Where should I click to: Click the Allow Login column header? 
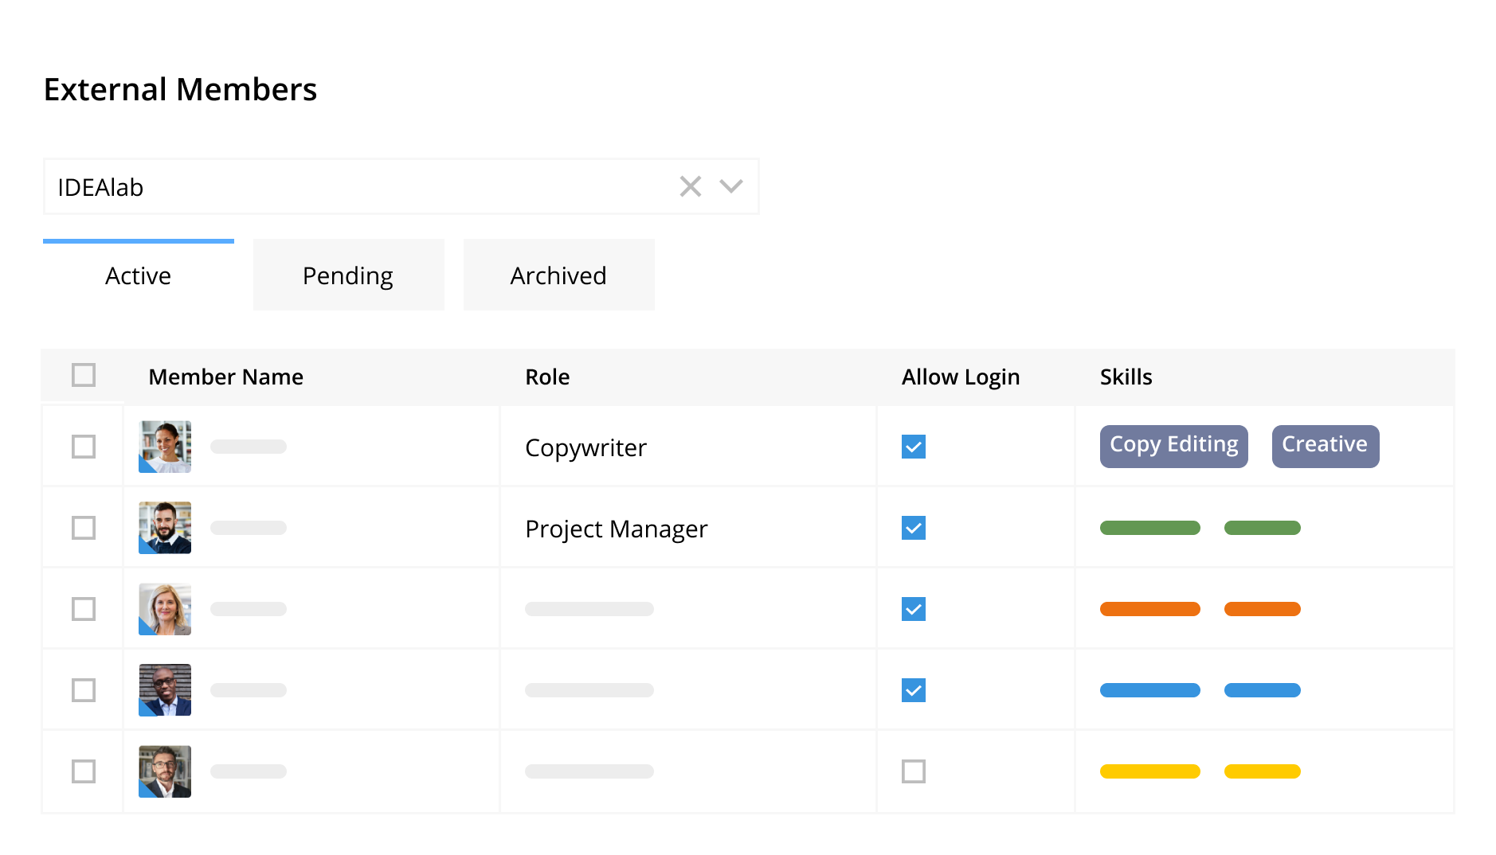pyautogui.click(x=960, y=376)
